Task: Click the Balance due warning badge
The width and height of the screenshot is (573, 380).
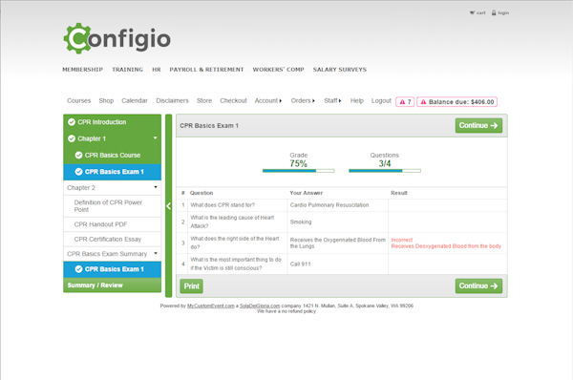Action: [x=457, y=101]
